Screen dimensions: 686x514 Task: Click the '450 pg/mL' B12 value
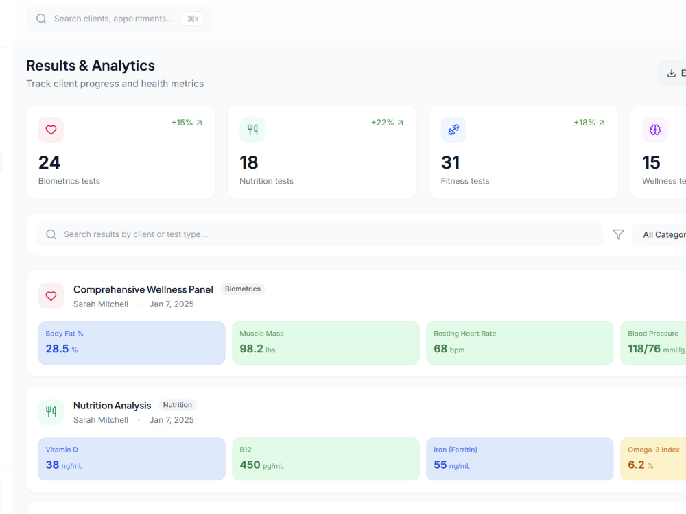pyautogui.click(x=261, y=465)
